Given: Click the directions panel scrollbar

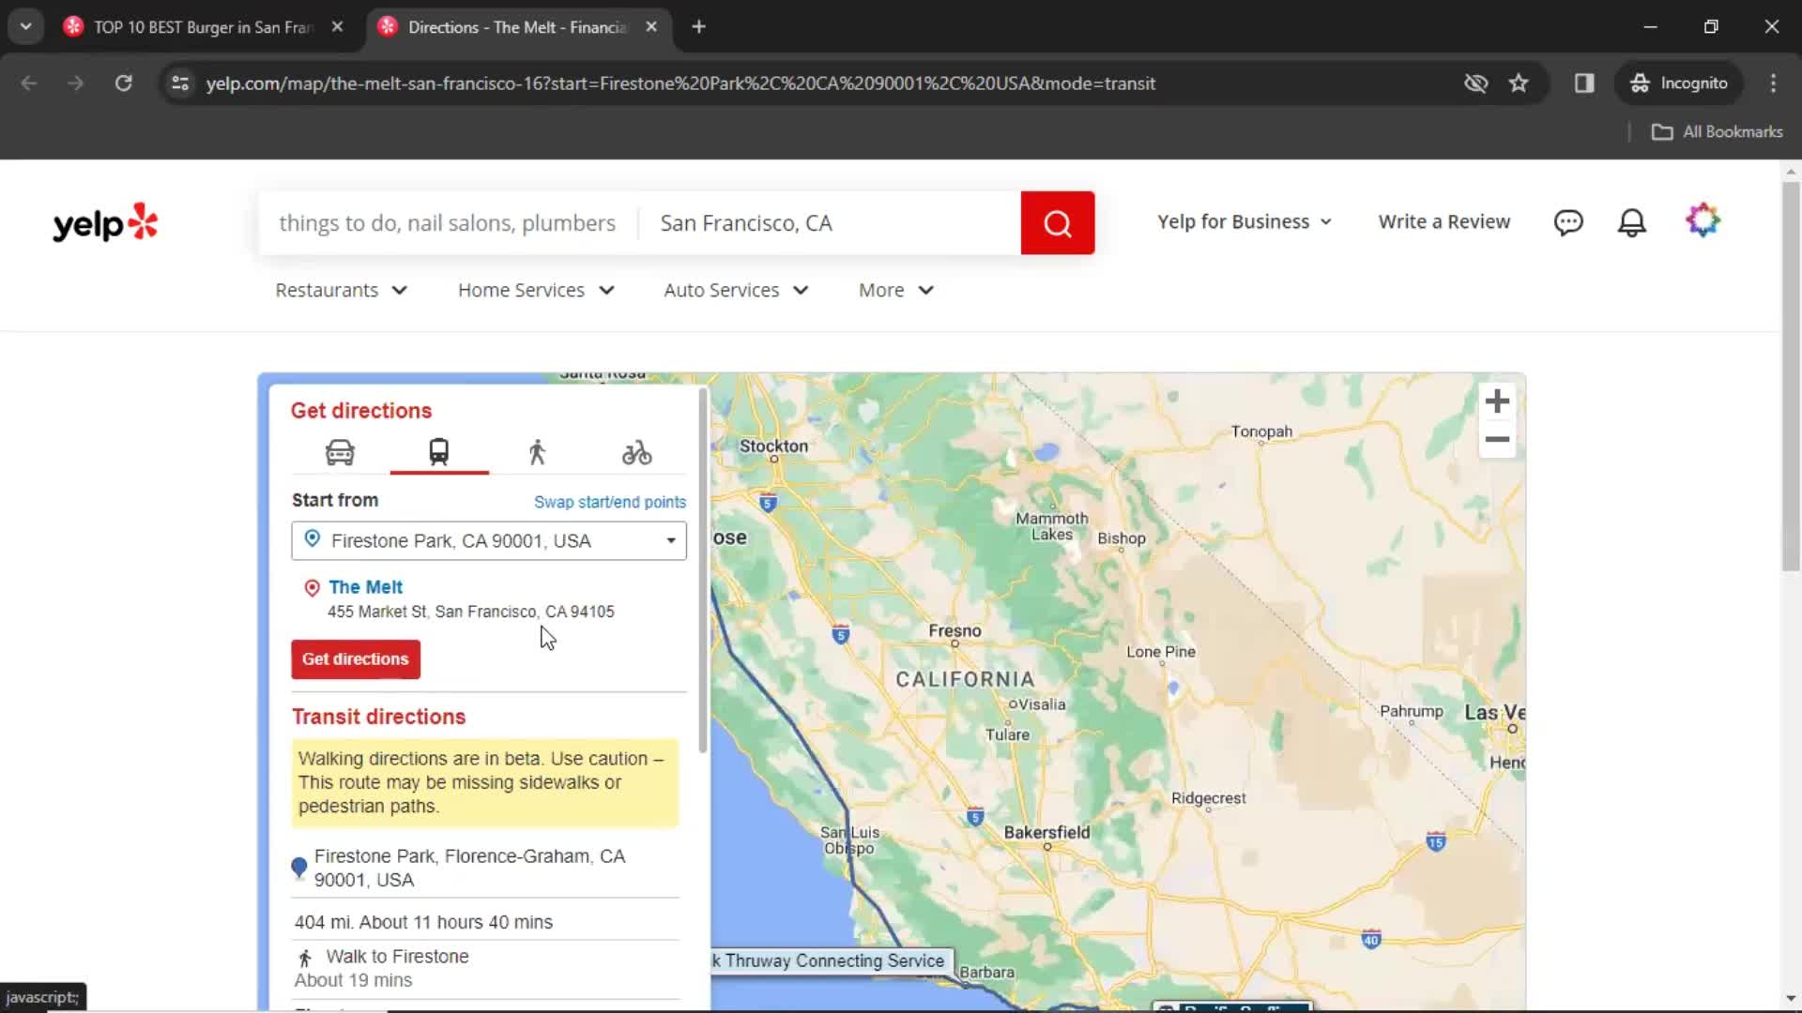Looking at the screenshot, I should [x=703, y=569].
